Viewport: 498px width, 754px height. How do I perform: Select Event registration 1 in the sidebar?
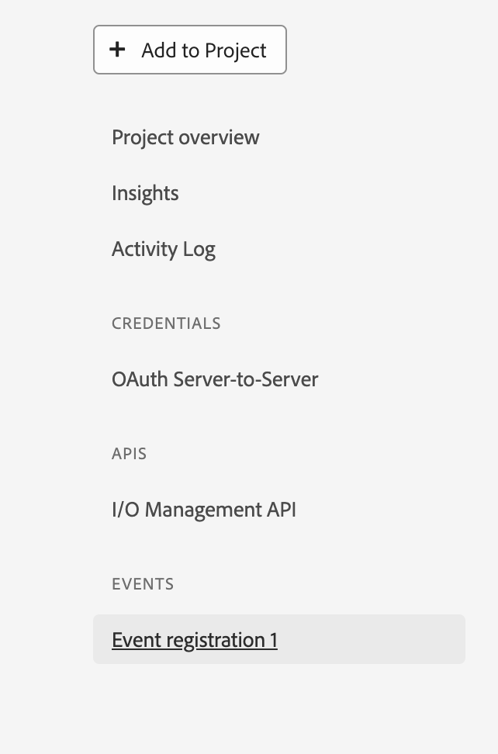(195, 640)
